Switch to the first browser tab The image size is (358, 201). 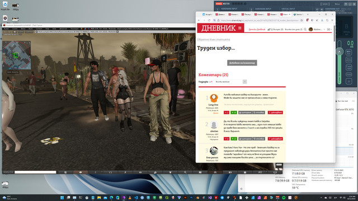[x=208, y=15]
